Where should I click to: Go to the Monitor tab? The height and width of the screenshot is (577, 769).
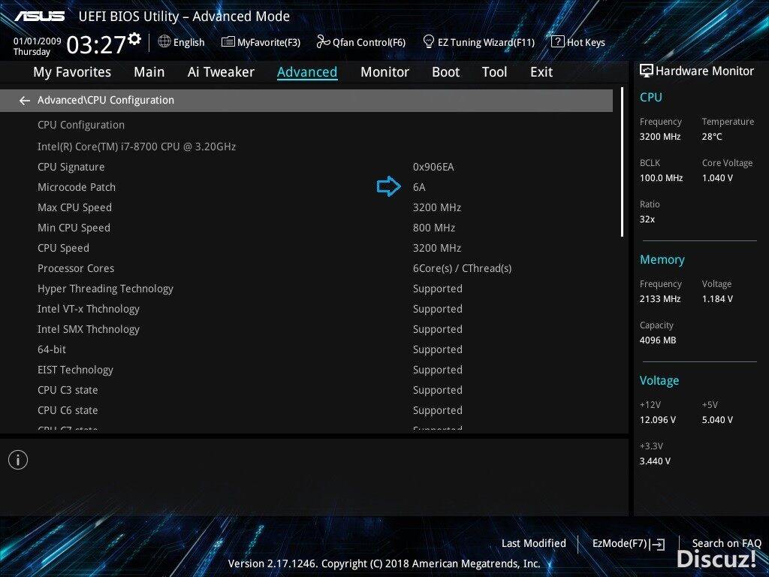tap(384, 72)
